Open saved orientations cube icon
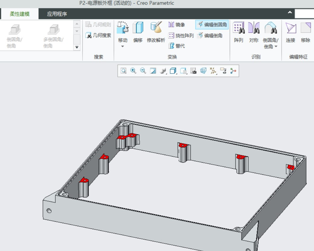This screenshot has width=314, height=251. pyautogui.click(x=173, y=71)
